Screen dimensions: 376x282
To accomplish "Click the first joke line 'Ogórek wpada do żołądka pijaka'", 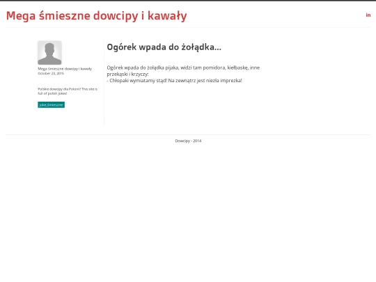I will (183, 68).
